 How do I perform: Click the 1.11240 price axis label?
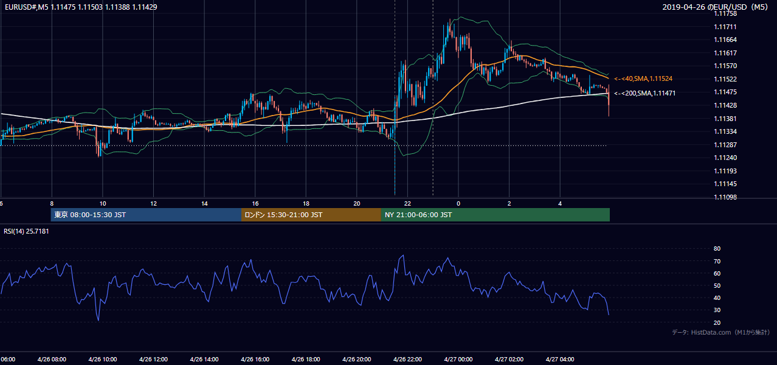(x=725, y=158)
